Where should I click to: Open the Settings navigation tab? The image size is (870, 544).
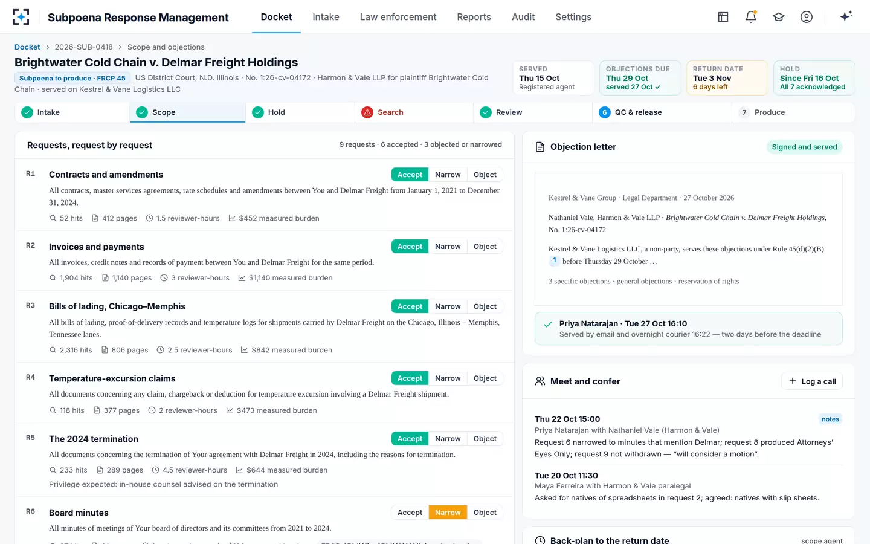tap(573, 17)
